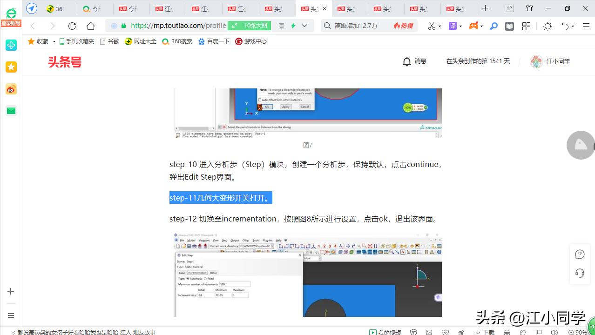Expand the Current work directory dropdown

click(x=272, y=246)
